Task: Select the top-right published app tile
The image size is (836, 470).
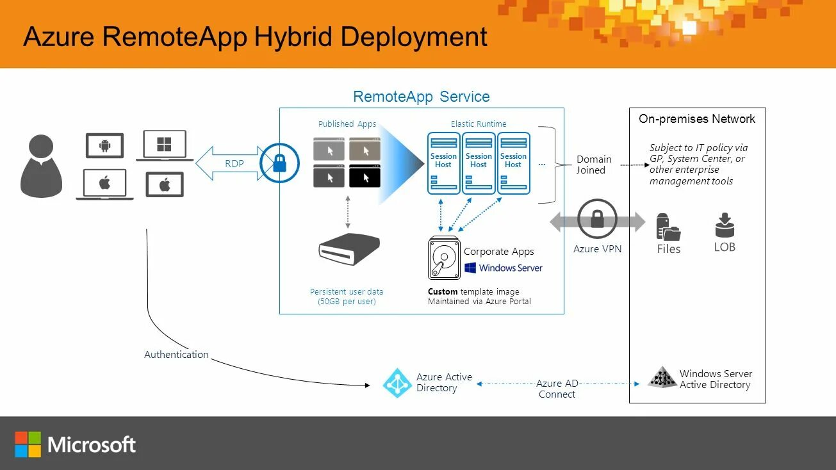Action: (x=365, y=150)
